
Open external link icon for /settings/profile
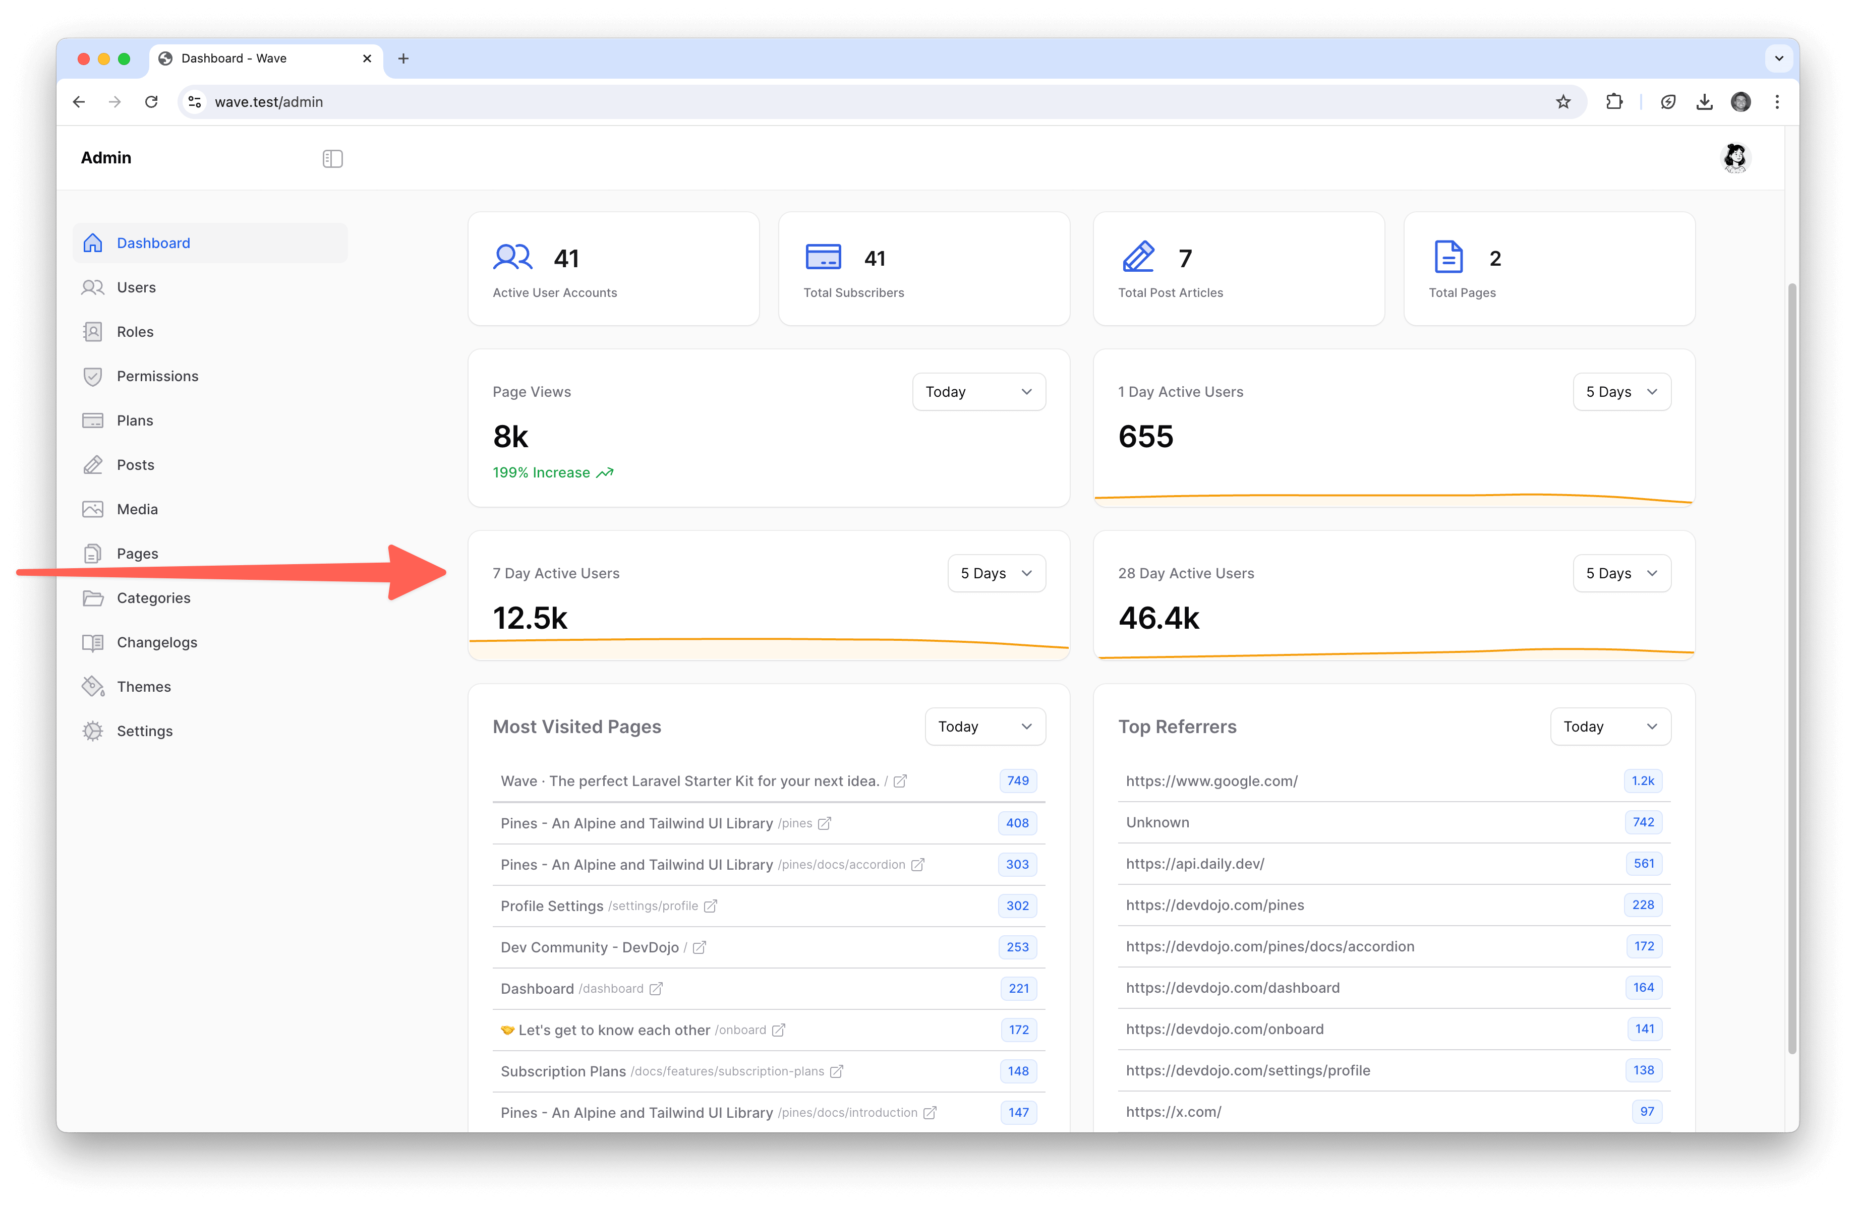pyautogui.click(x=711, y=906)
